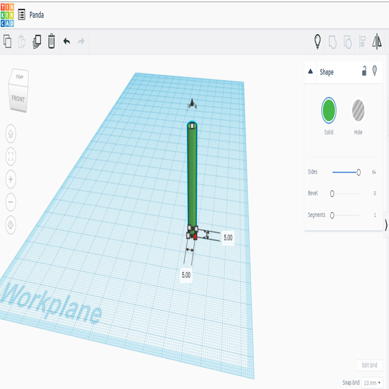
Task: Click the Home view button
Action: click(11, 133)
